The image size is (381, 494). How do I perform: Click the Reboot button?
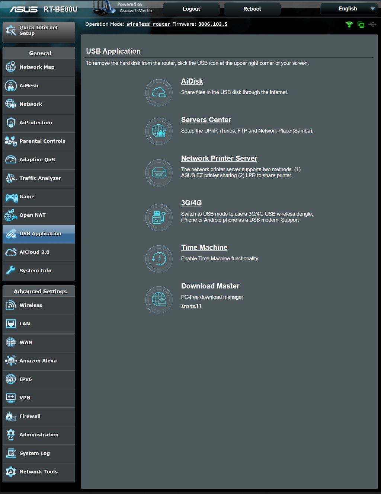click(252, 9)
